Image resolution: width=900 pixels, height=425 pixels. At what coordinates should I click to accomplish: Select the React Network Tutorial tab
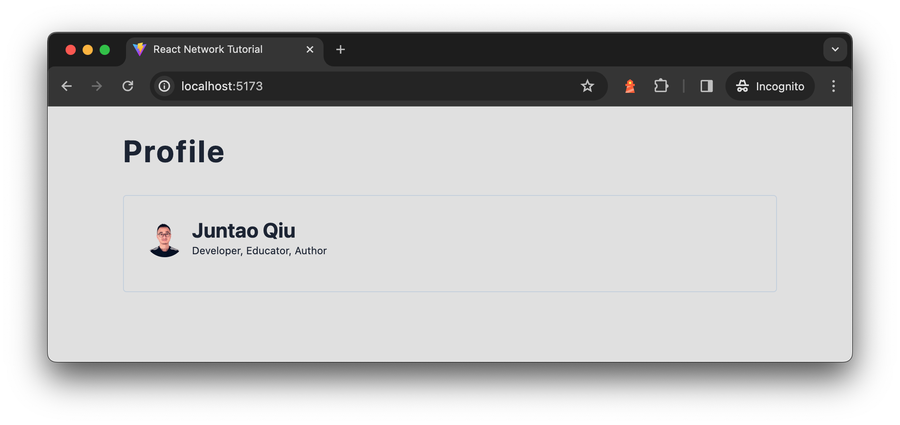207,49
